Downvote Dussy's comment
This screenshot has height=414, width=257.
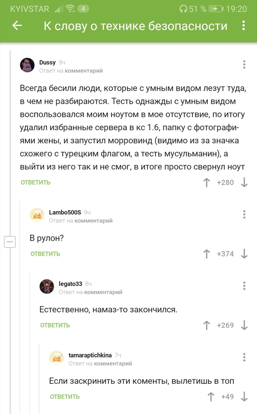(x=244, y=182)
